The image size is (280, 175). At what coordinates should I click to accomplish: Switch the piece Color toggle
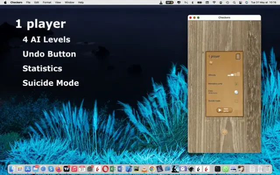tap(236, 92)
